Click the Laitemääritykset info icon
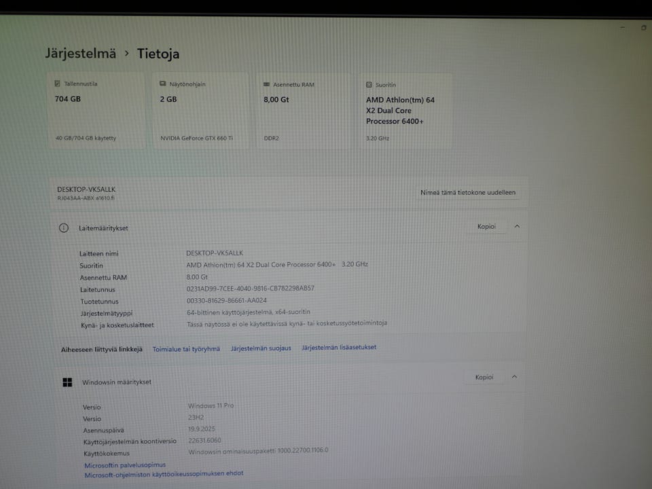652x489 pixels. tap(64, 228)
